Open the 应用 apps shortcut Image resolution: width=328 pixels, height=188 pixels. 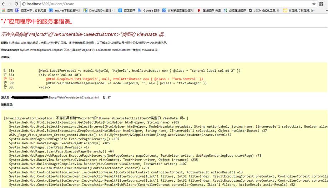coord(7,11)
